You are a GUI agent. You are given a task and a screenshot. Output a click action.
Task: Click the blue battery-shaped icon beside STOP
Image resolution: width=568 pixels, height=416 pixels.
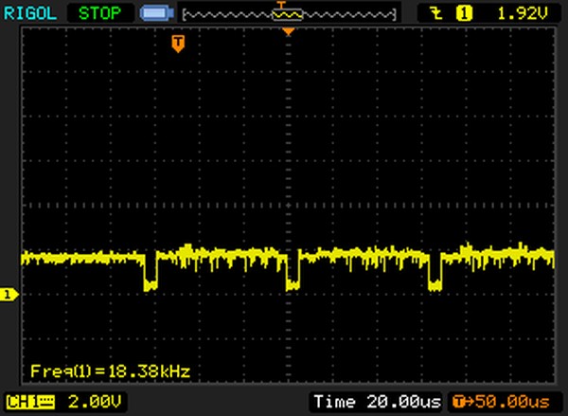tap(153, 14)
